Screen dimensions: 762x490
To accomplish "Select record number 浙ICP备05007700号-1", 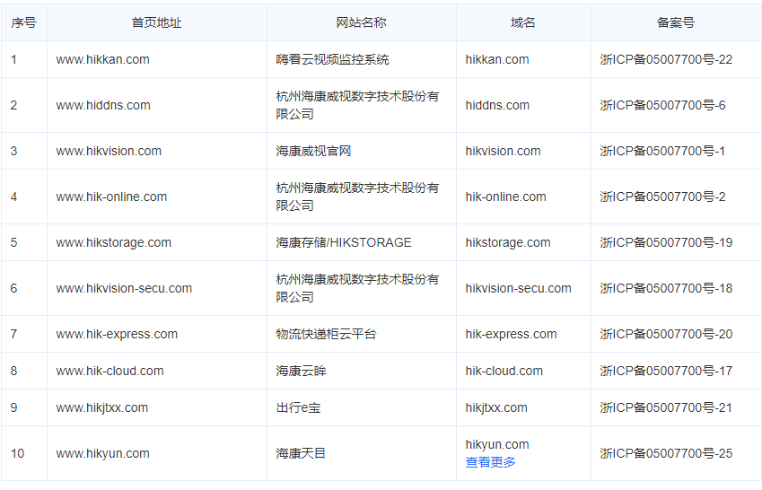I will click(x=661, y=151).
